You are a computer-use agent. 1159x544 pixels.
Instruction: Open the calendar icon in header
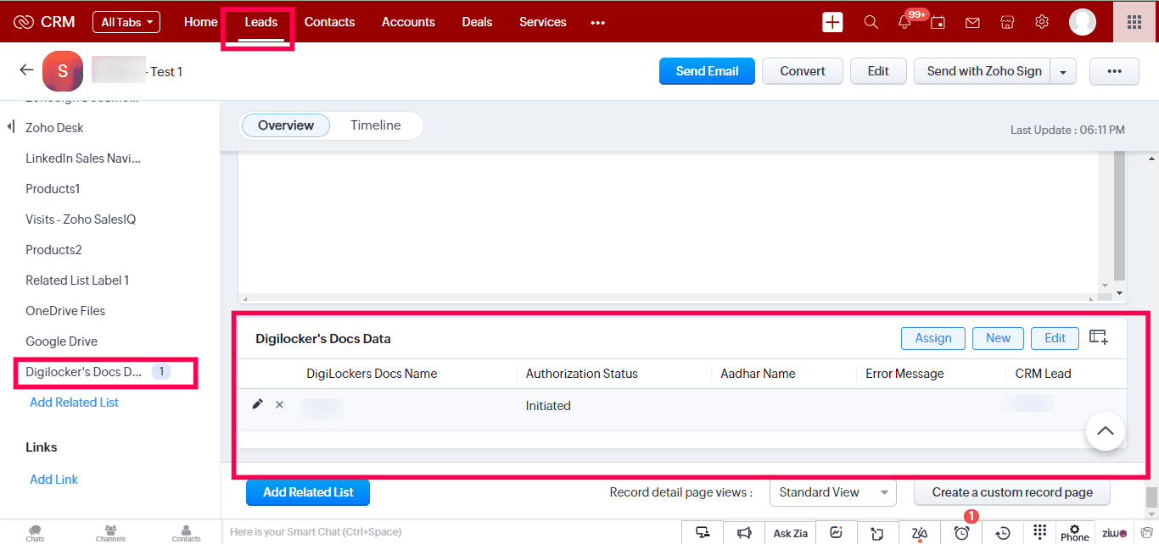click(x=938, y=23)
